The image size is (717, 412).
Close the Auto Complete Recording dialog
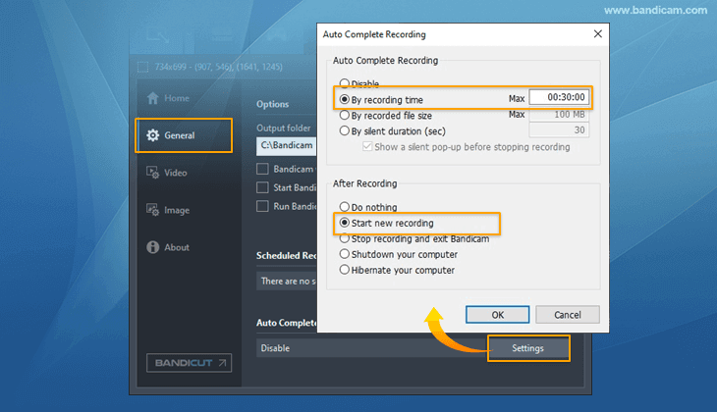coord(597,33)
